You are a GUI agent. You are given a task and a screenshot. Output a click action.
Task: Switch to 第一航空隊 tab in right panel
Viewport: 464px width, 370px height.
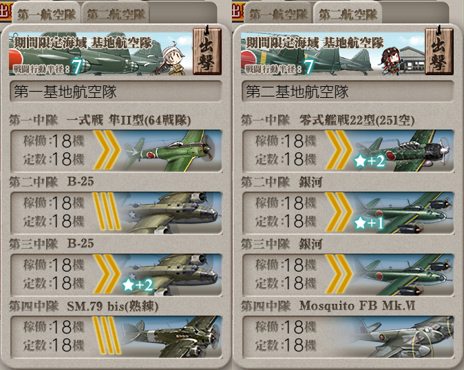[278, 14]
